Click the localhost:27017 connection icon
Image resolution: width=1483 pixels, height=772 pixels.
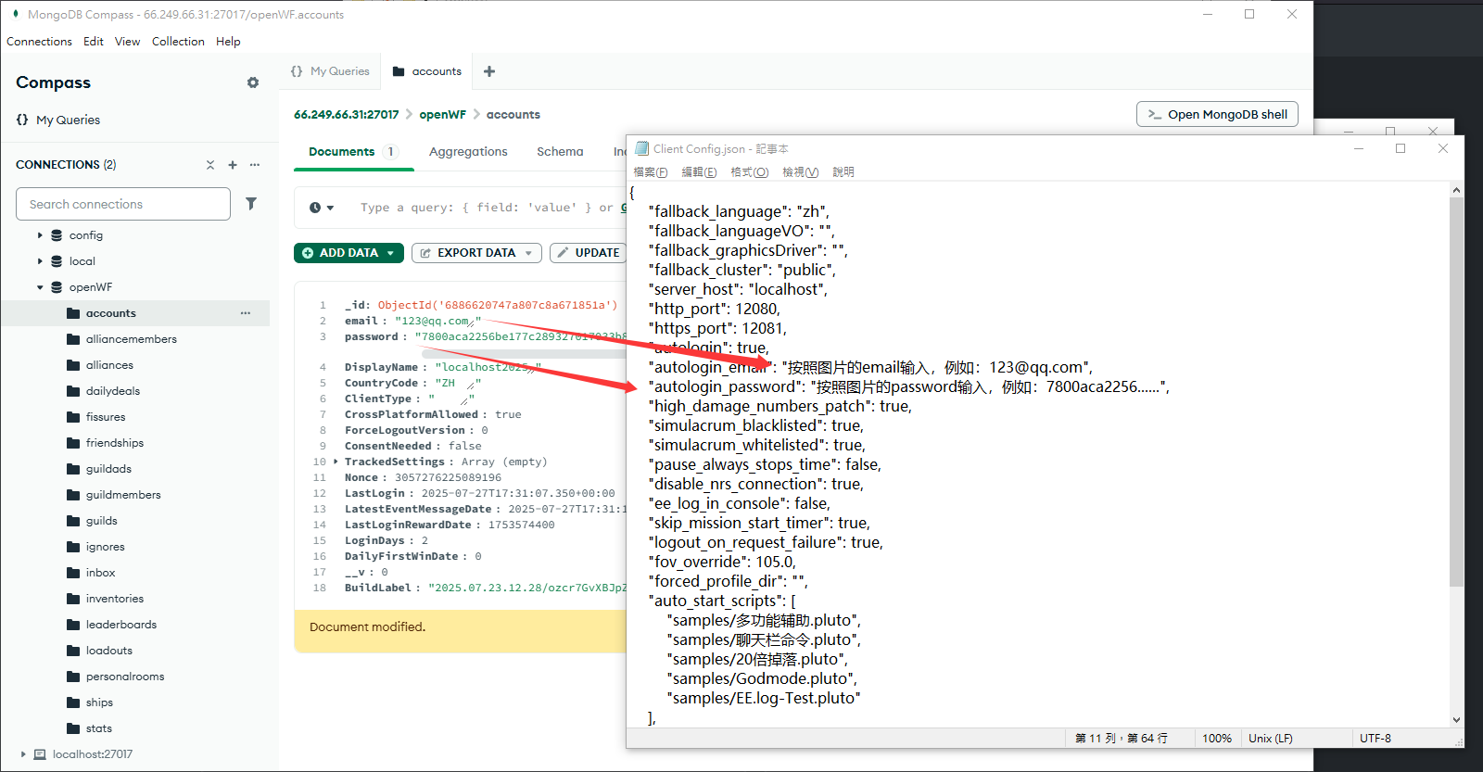40,754
